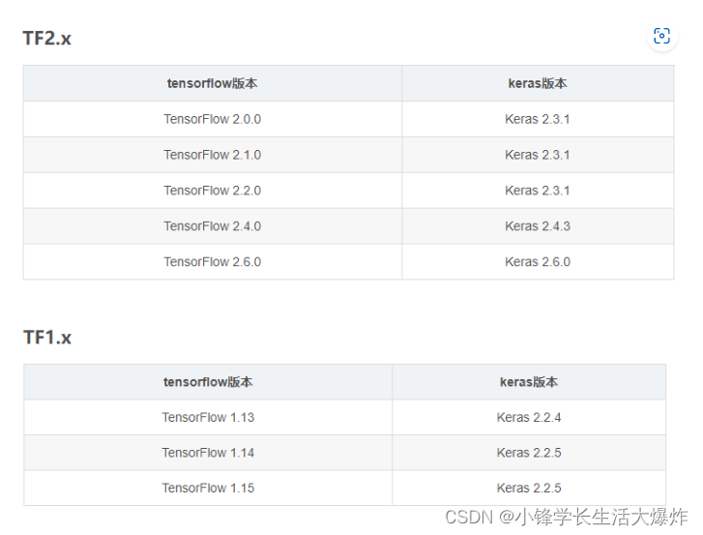This screenshot has width=703, height=535.
Task: Click the Keras 2.2.4 cell
Action: tap(529, 418)
